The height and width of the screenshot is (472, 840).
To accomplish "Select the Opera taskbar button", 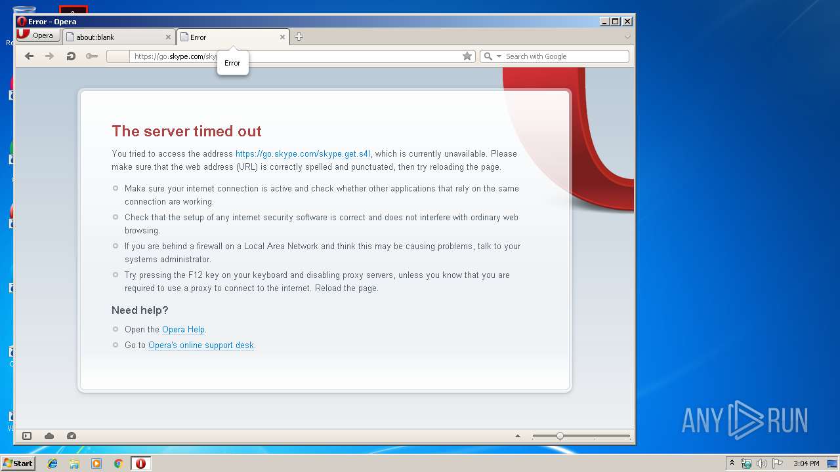I will 140,463.
